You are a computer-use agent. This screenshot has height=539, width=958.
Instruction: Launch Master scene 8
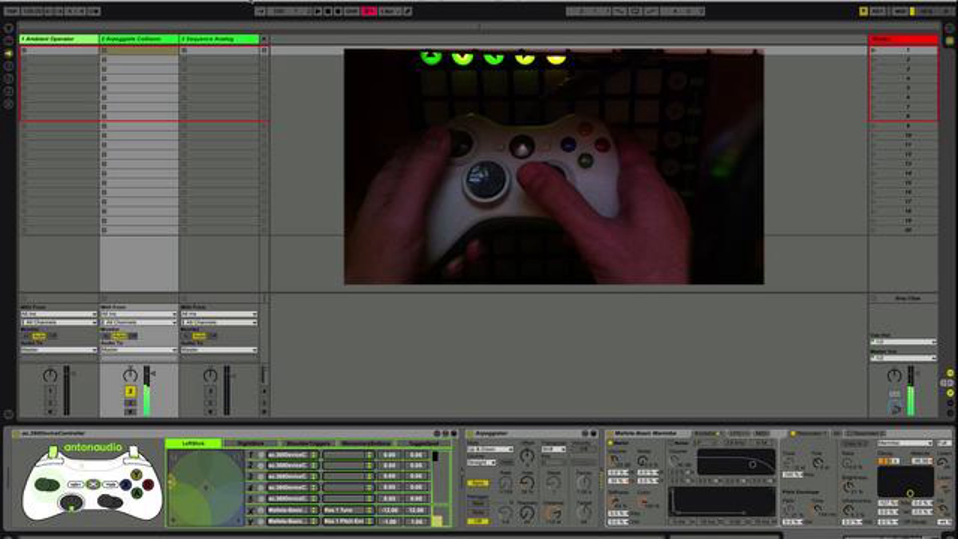tap(873, 116)
